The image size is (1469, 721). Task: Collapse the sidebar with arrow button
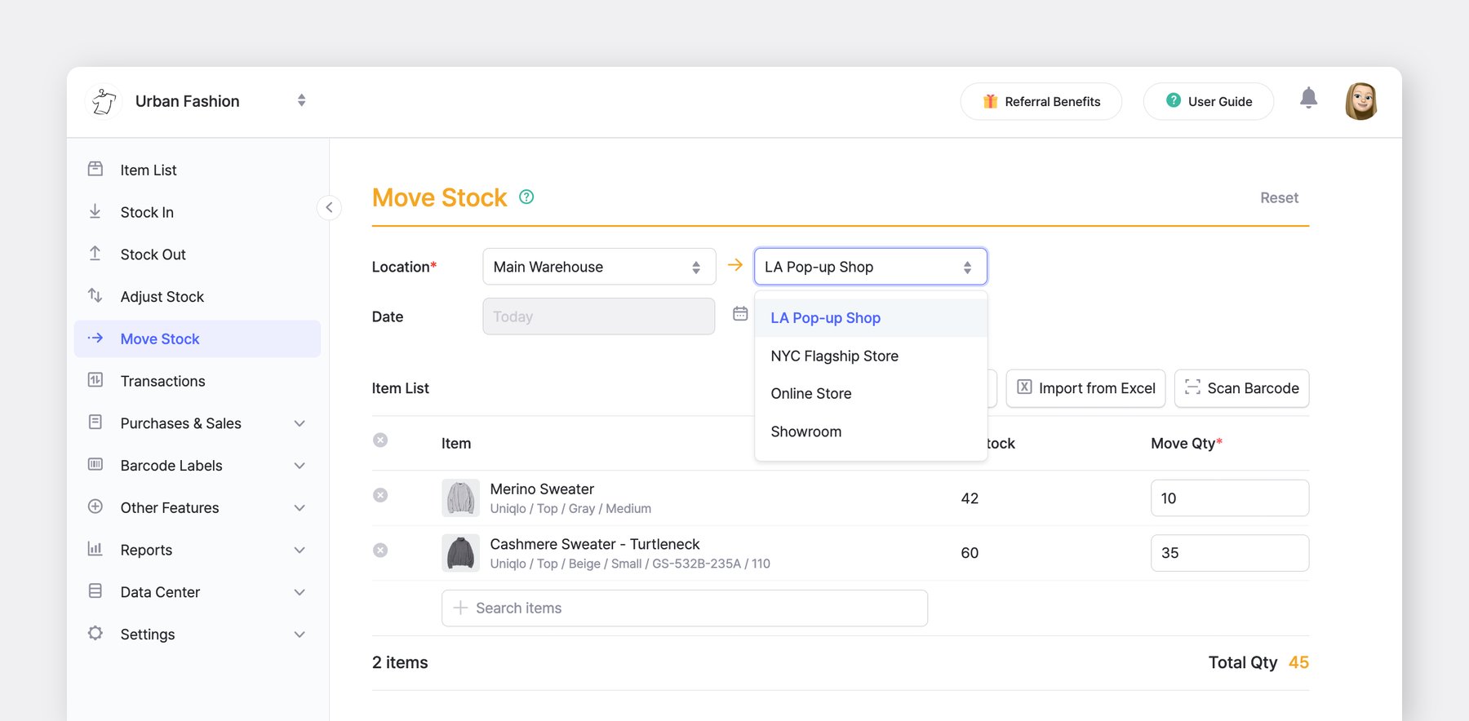click(x=329, y=207)
